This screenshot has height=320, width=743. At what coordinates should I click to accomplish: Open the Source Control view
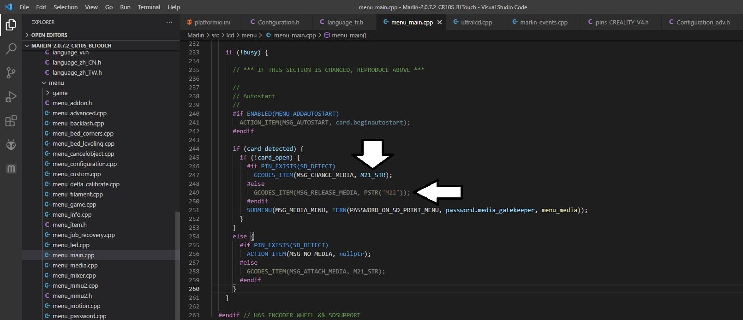click(x=11, y=72)
